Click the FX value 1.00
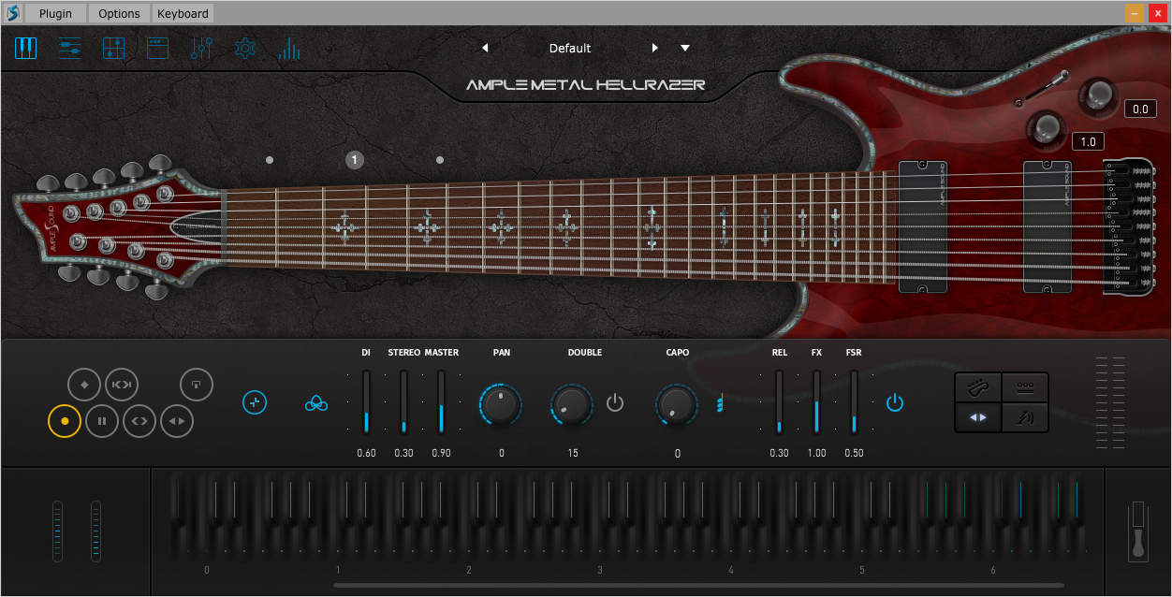This screenshot has width=1172, height=597. 816,454
